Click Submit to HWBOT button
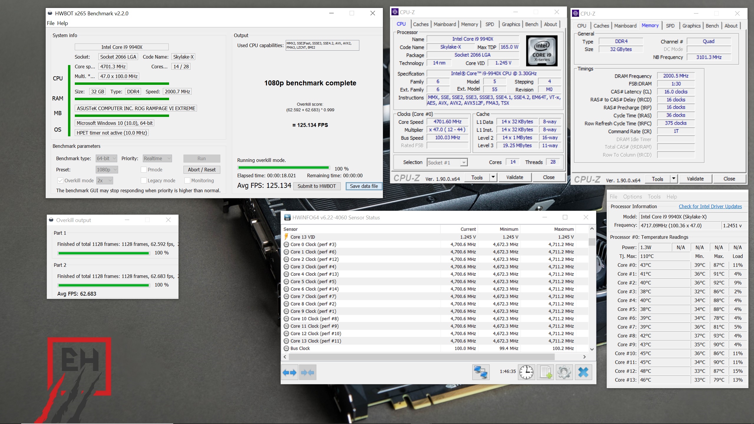The height and width of the screenshot is (424, 754). [317, 186]
